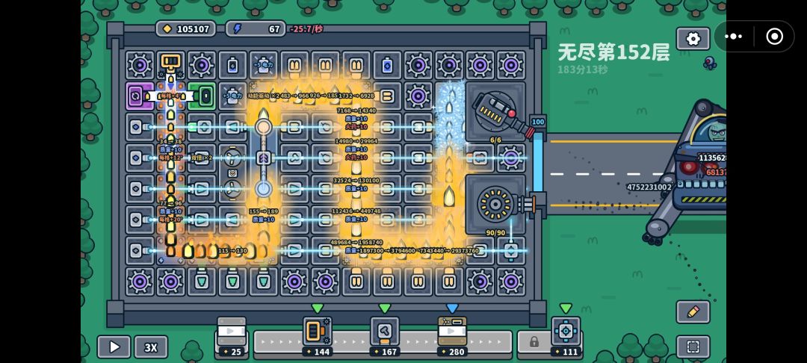This screenshot has height=363, width=807.
Task: Tap the 无尽第152层 stage title
Action: [x=613, y=52]
